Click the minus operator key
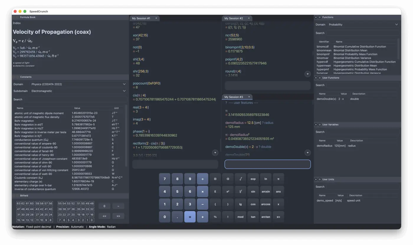Image resolution: width=413 pixels, height=245 pixels. [202, 204]
